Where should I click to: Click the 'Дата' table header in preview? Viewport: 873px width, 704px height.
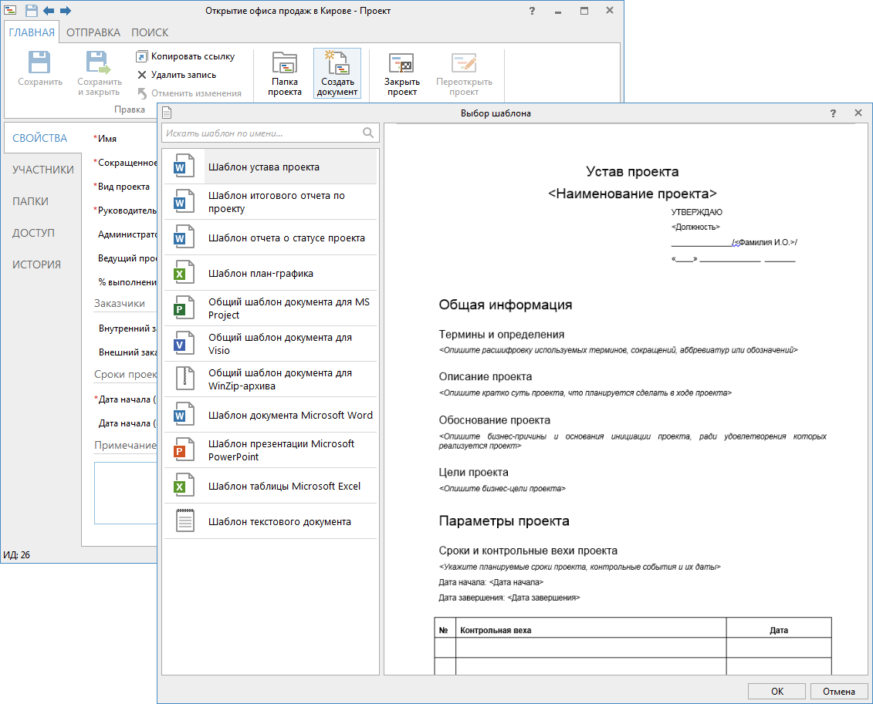click(x=778, y=630)
